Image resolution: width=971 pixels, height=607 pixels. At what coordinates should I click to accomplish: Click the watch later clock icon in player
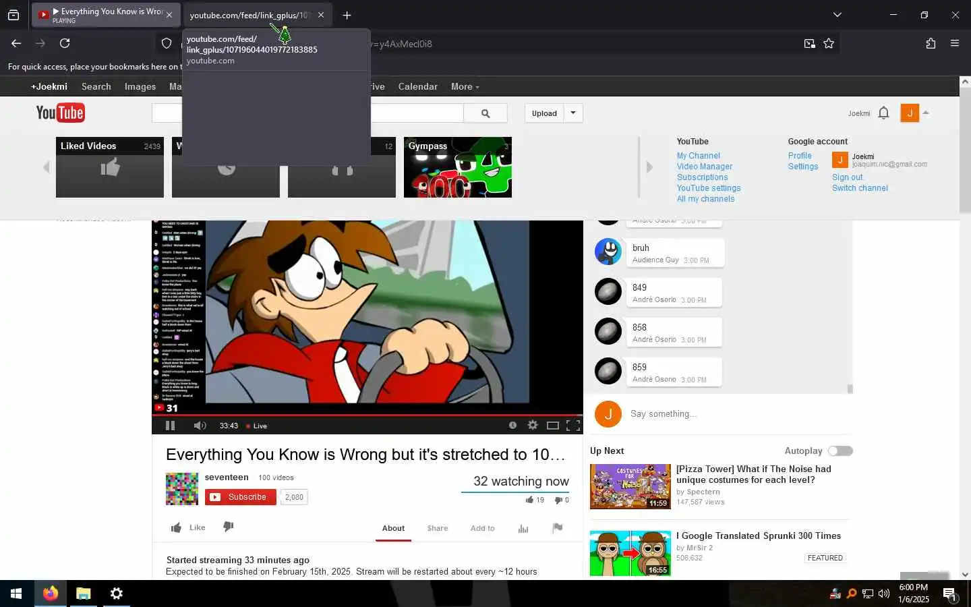(512, 425)
